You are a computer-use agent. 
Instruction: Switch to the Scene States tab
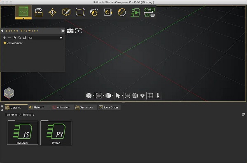[109, 107]
